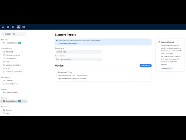This screenshot has width=186, height=140.
Task: Select the Metrics section heading
Action: (59, 66)
